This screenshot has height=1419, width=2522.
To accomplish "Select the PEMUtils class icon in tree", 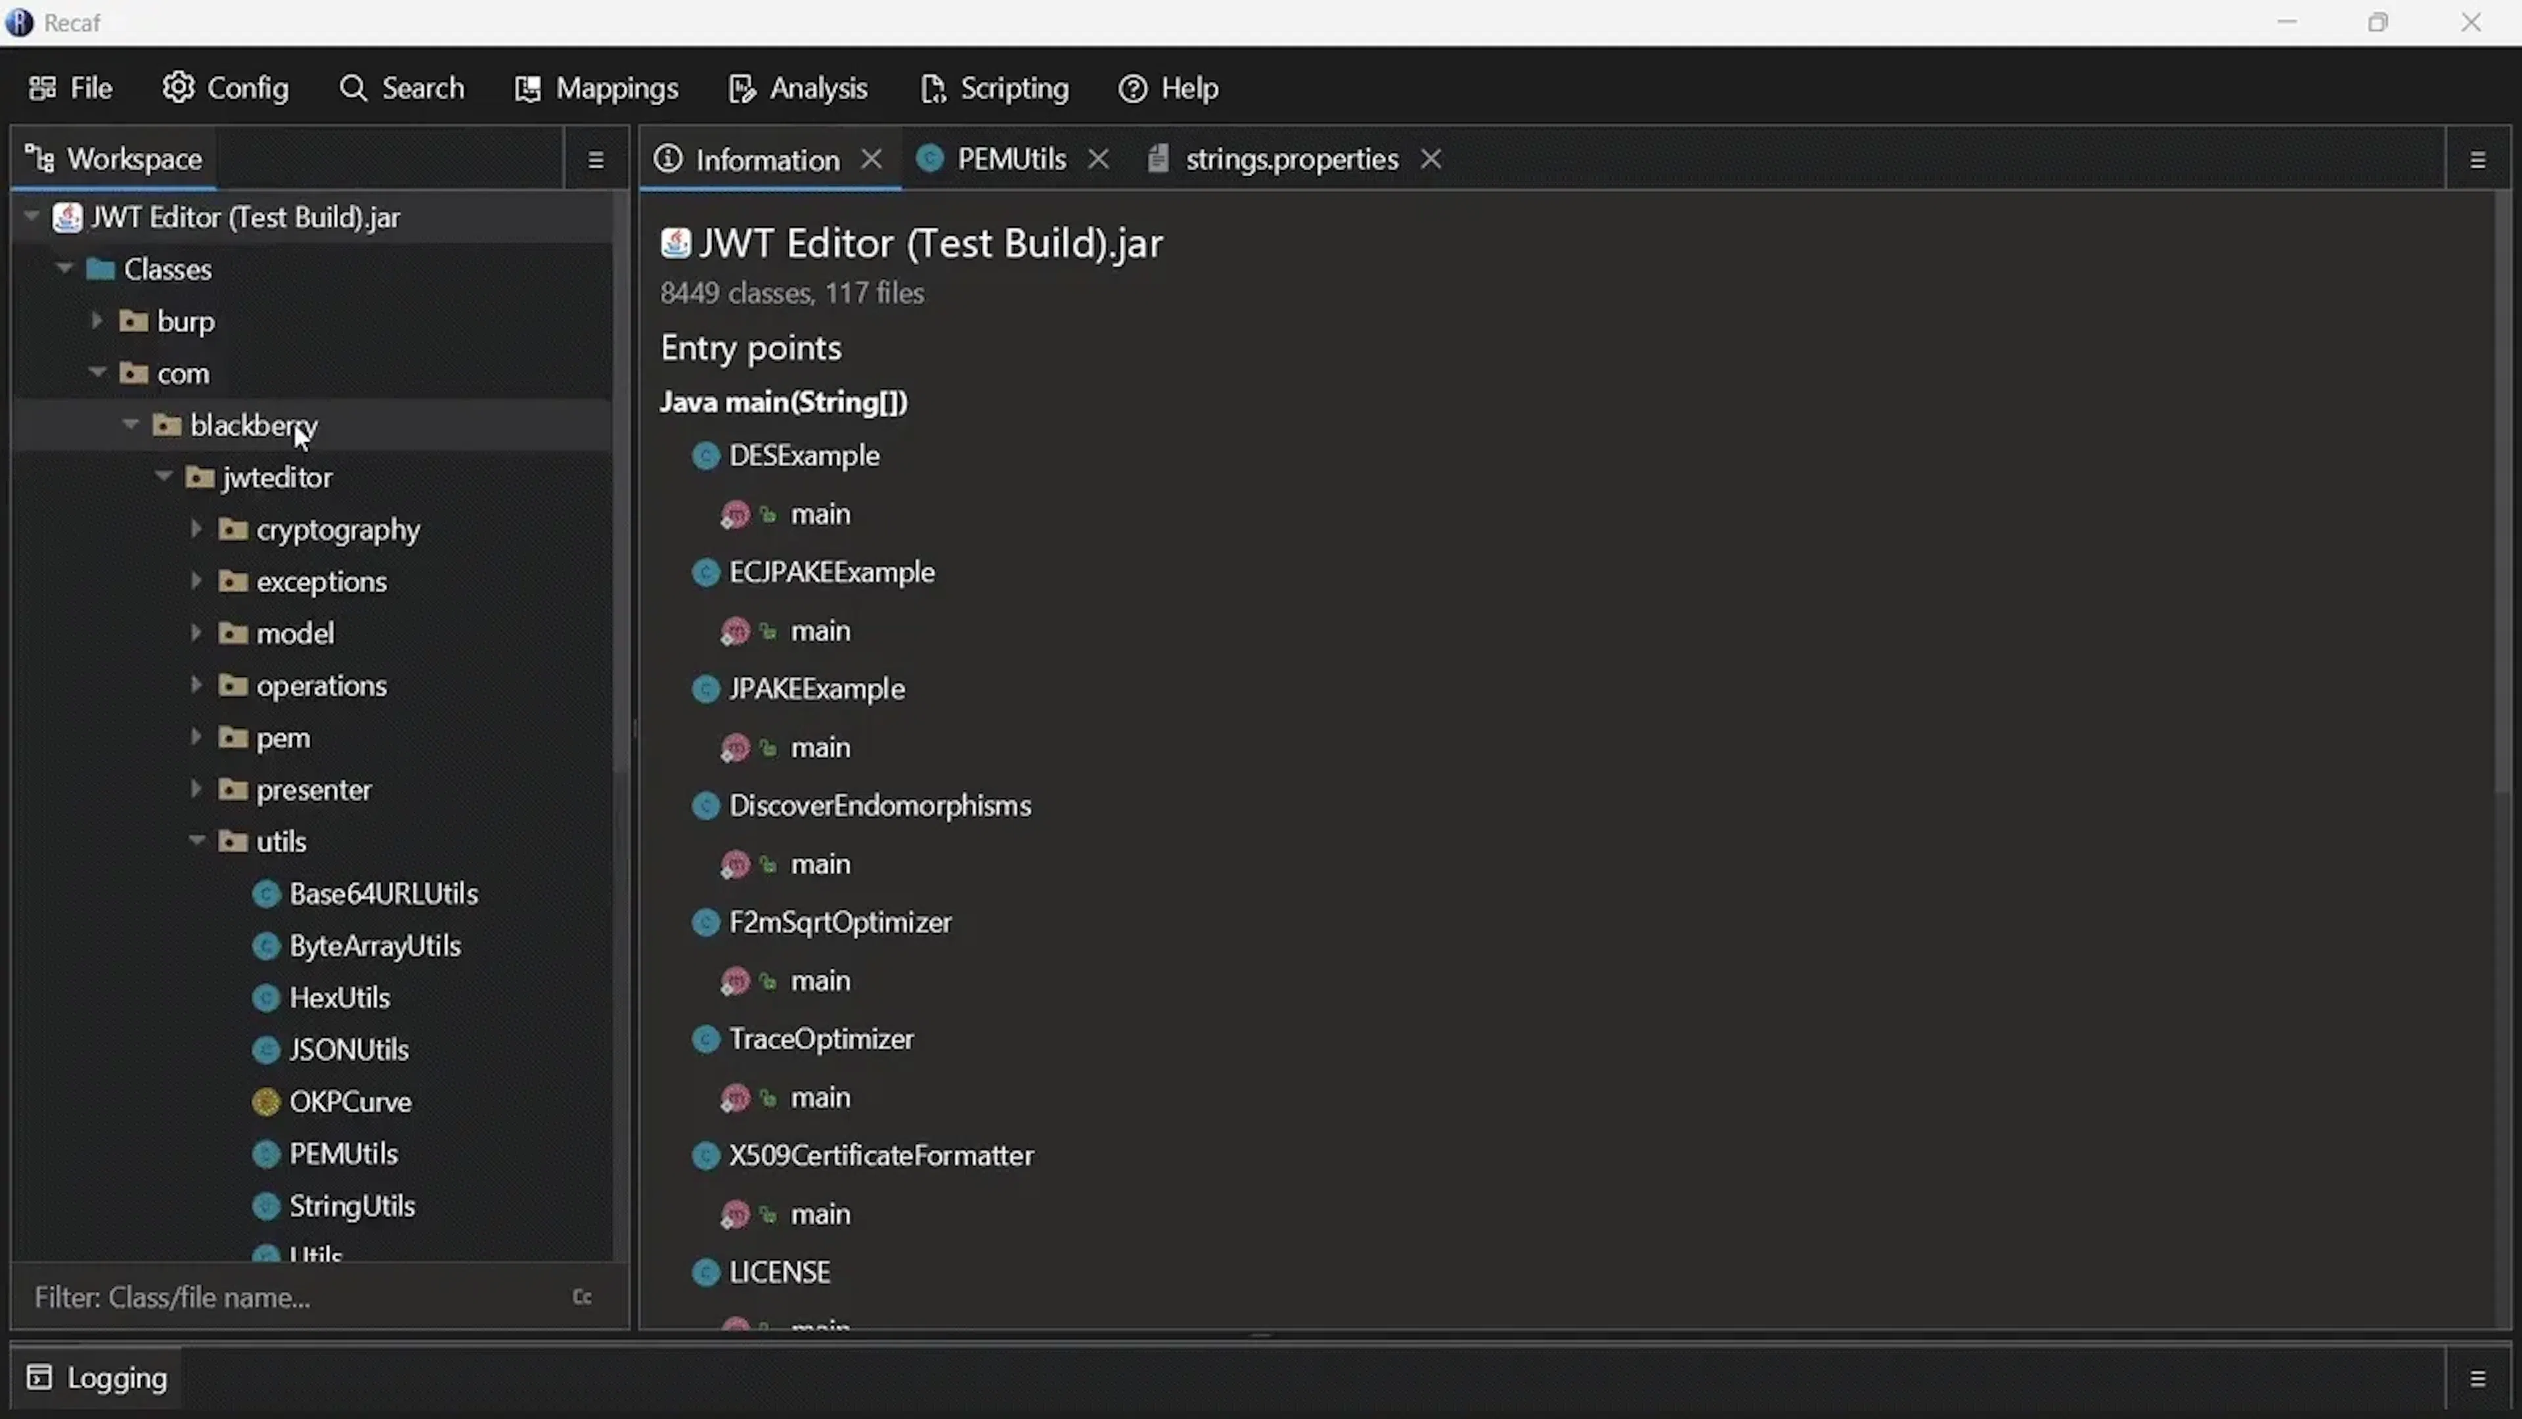I will coord(265,1154).
